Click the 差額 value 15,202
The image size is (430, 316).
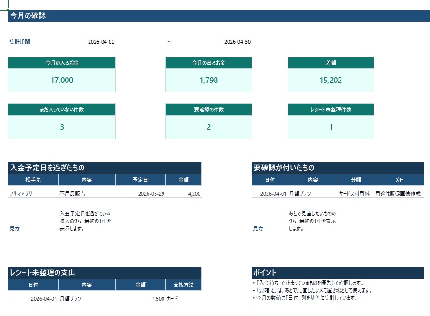(x=331, y=80)
